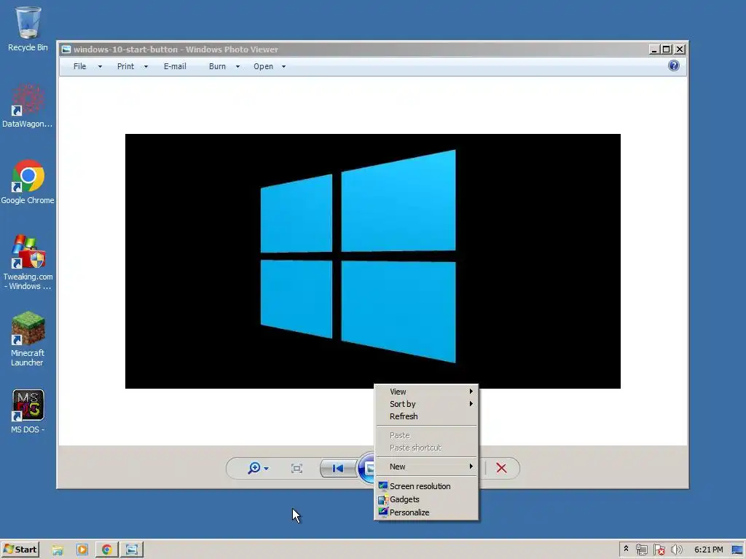Expand the Sort by submenu arrow

click(x=471, y=403)
